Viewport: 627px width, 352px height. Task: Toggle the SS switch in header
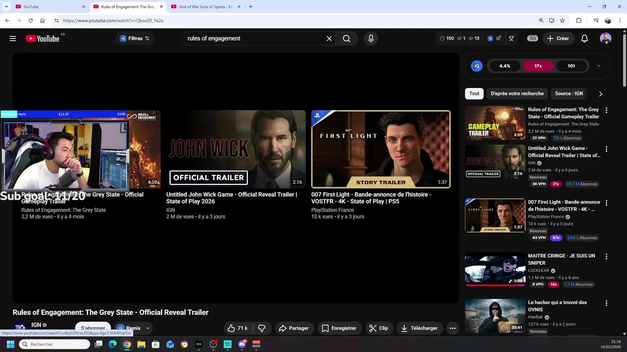click(x=532, y=39)
